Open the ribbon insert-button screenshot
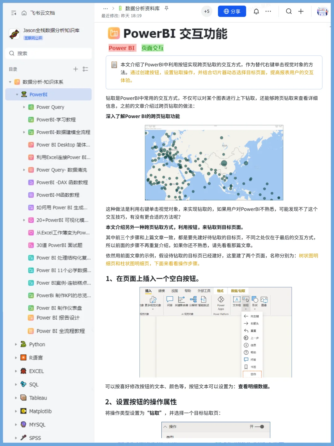The height and width of the screenshot is (446, 334). pos(216,332)
